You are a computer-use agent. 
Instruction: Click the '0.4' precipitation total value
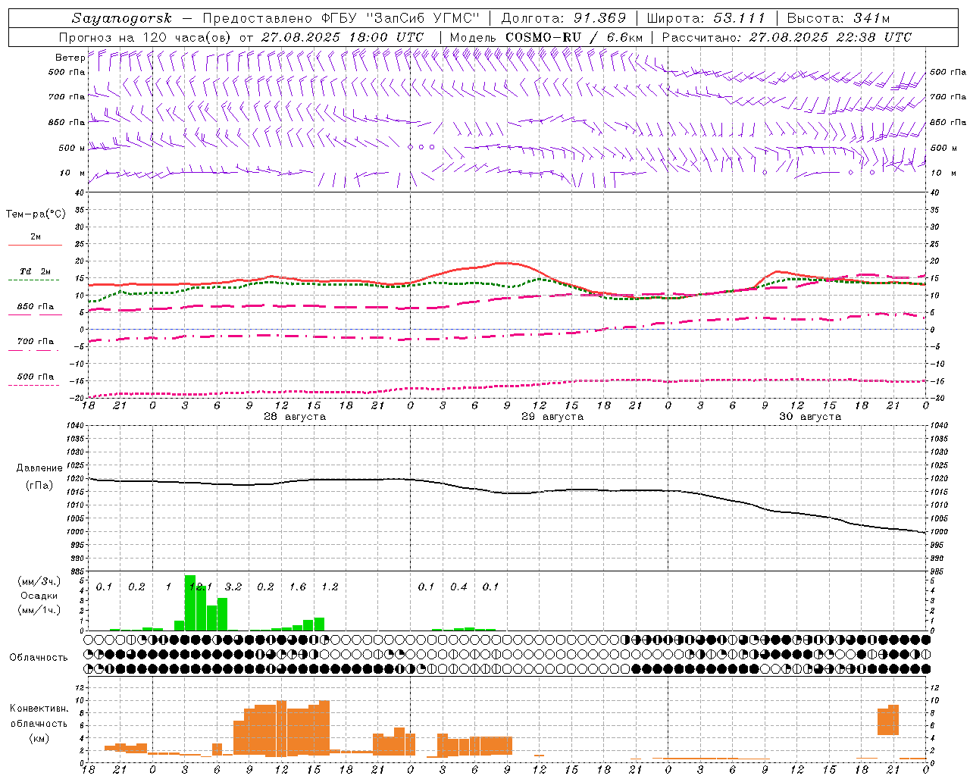[458, 587]
